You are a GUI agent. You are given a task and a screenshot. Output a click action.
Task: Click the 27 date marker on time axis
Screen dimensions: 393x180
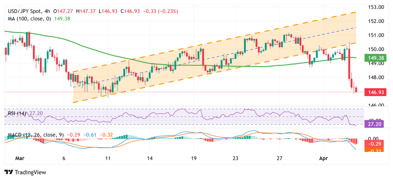click(x=279, y=158)
